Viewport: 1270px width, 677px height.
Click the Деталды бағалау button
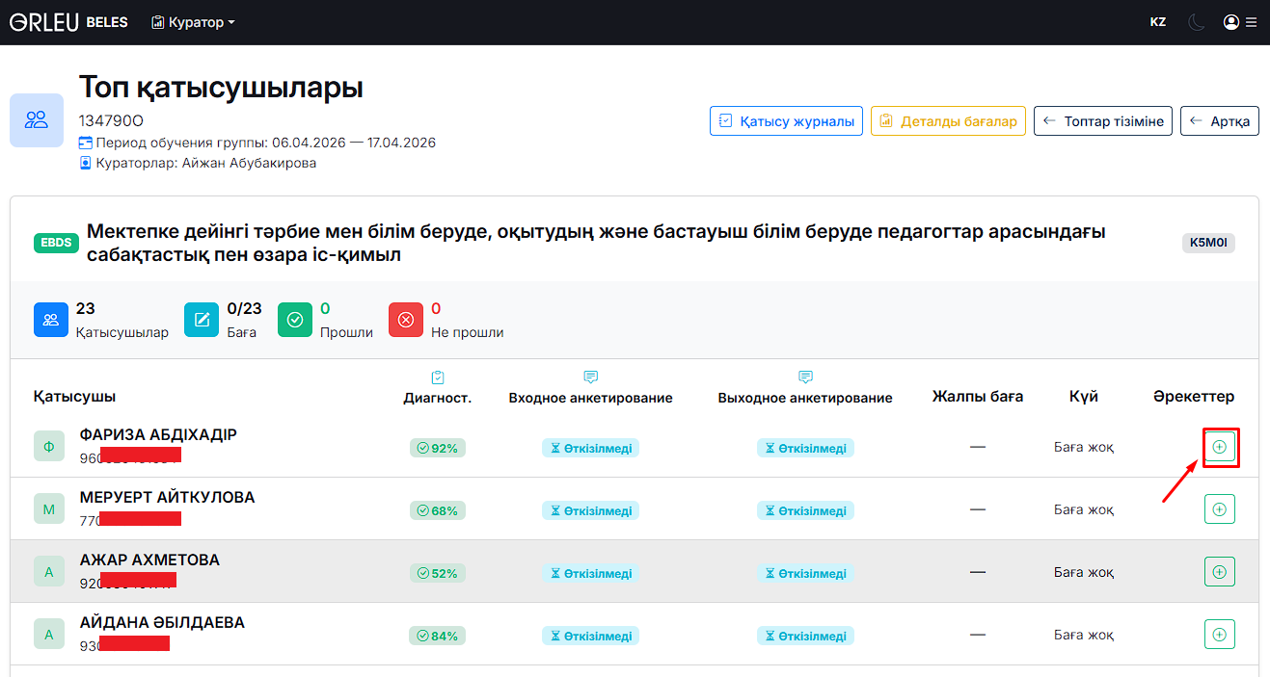point(948,120)
